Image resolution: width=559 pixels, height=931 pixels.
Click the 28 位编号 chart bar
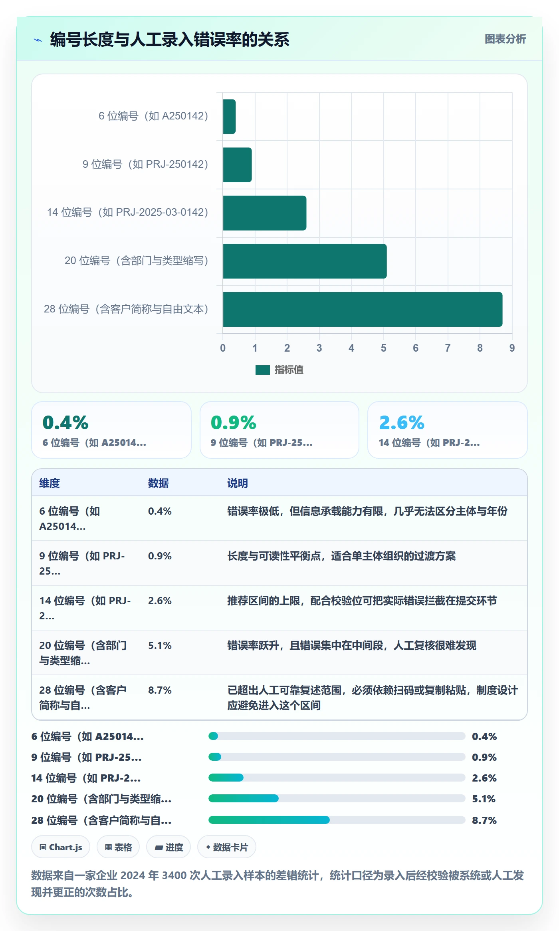click(363, 310)
